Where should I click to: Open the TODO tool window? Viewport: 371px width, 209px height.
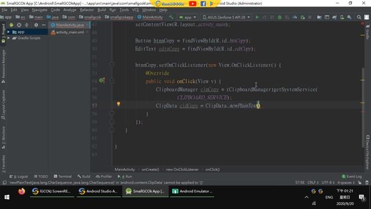[x=41, y=176]
